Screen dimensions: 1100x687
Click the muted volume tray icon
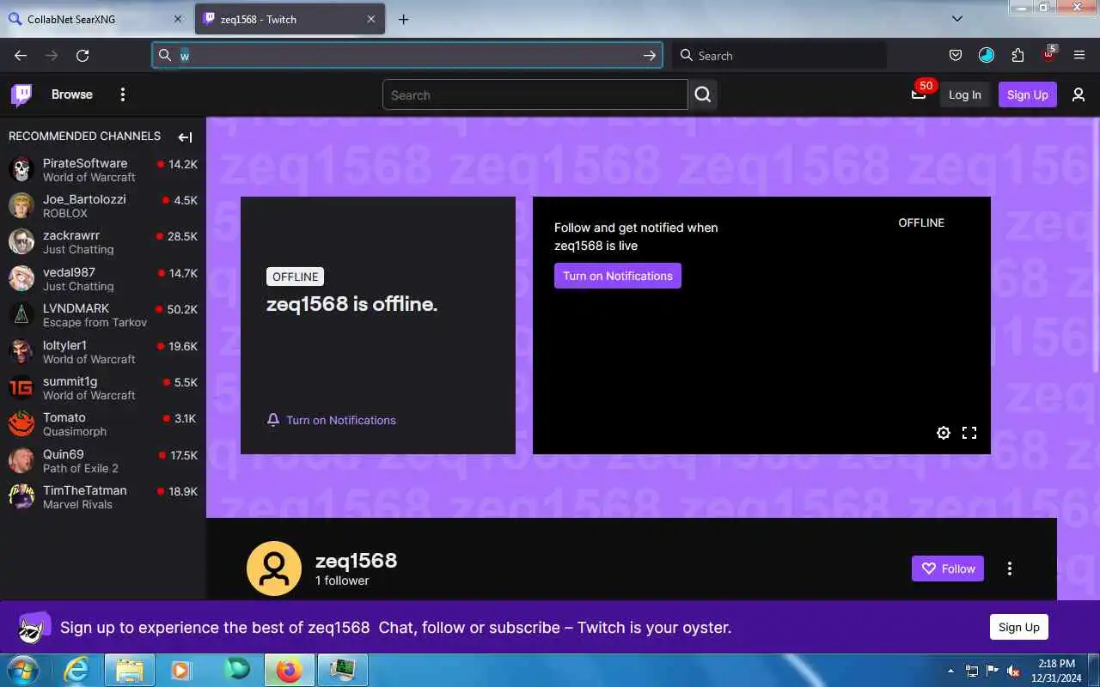(x=1013, y=671)
